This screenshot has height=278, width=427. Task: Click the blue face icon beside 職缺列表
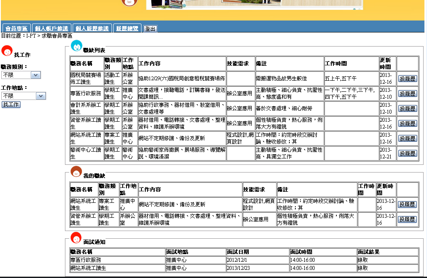[76, 46]
